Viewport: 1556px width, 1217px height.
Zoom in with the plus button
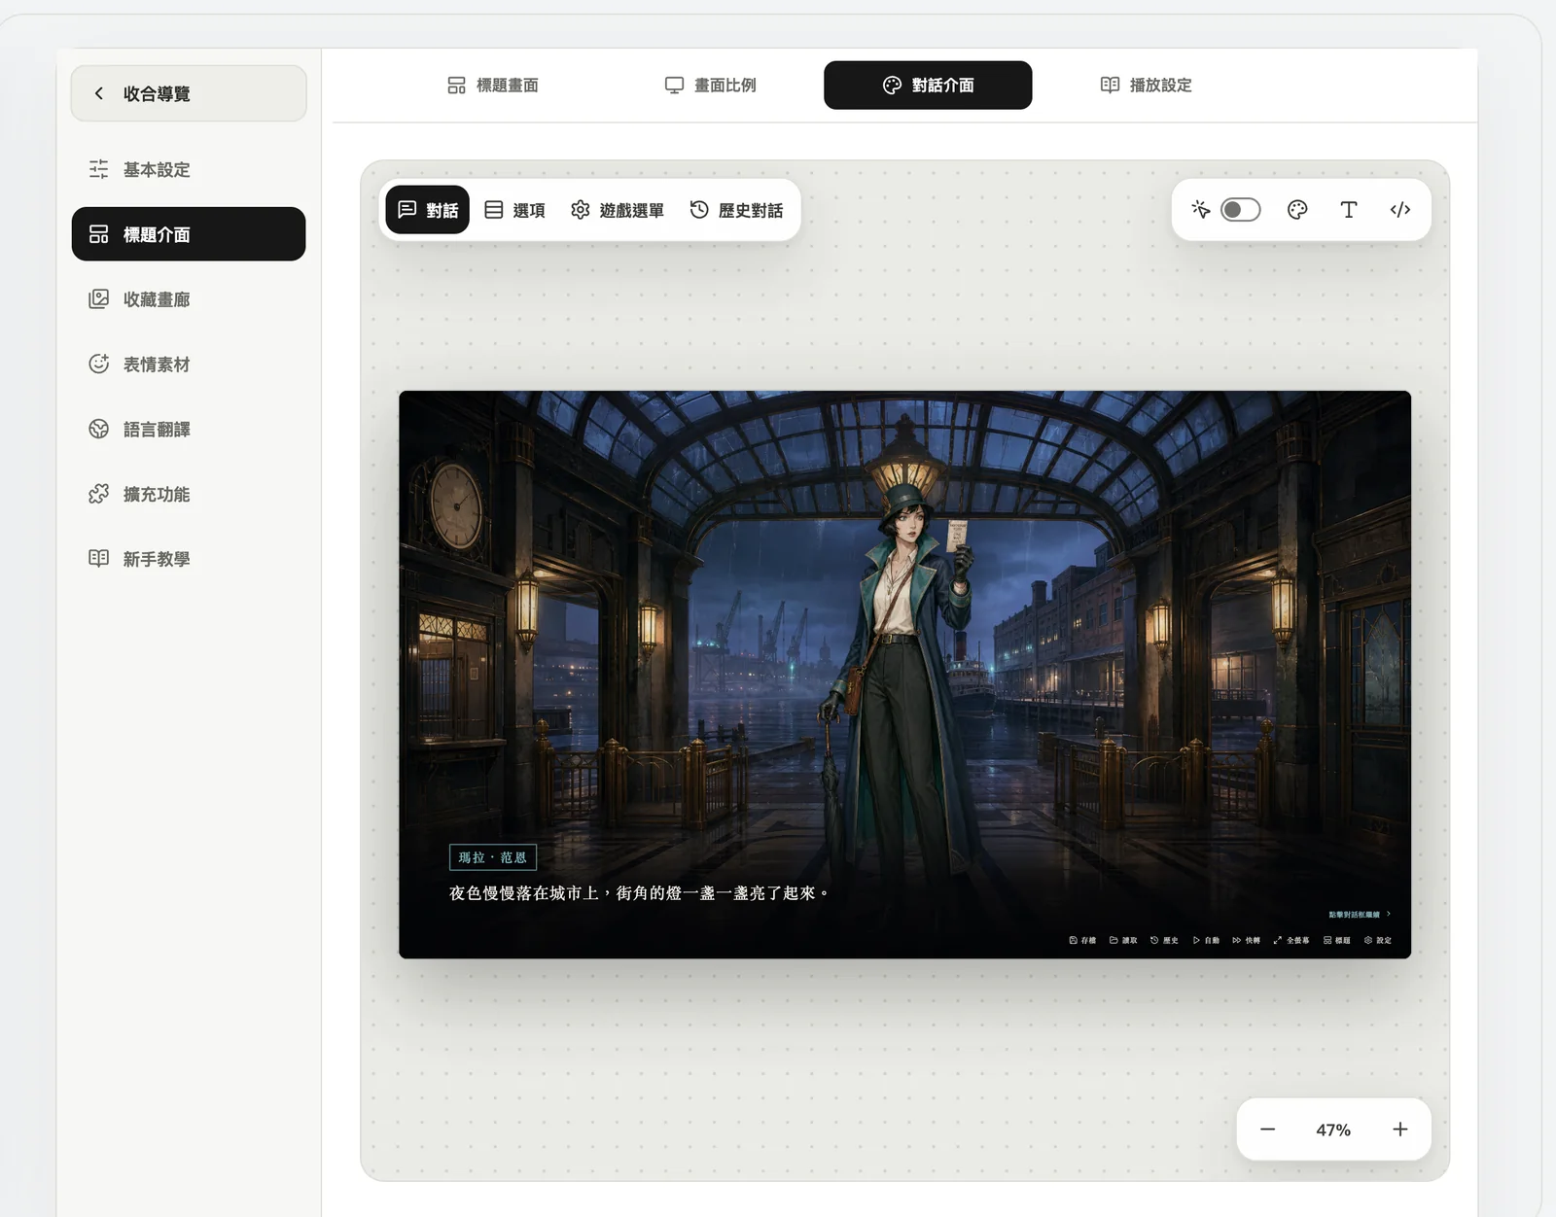(x=1400, y=1130)
